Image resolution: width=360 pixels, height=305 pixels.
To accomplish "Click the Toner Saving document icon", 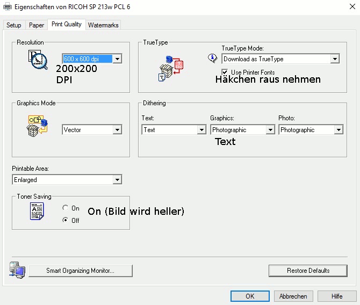I will click(37, 211).
